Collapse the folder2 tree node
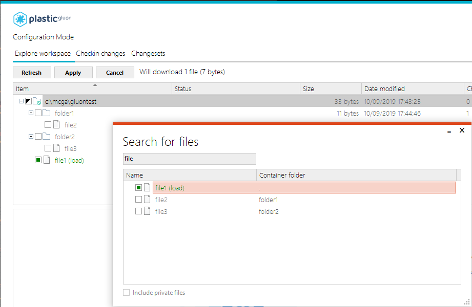 [31, 136]
